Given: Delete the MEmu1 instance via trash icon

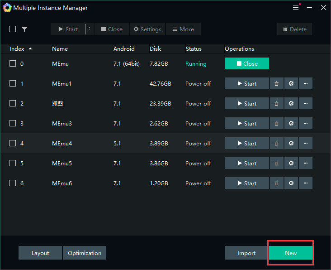Looking at the screenshot, I should 276,84.
